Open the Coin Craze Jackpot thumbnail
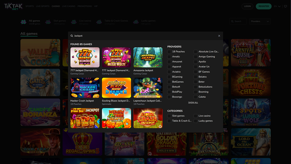The image size is (291, 164). tap(148, 118)
